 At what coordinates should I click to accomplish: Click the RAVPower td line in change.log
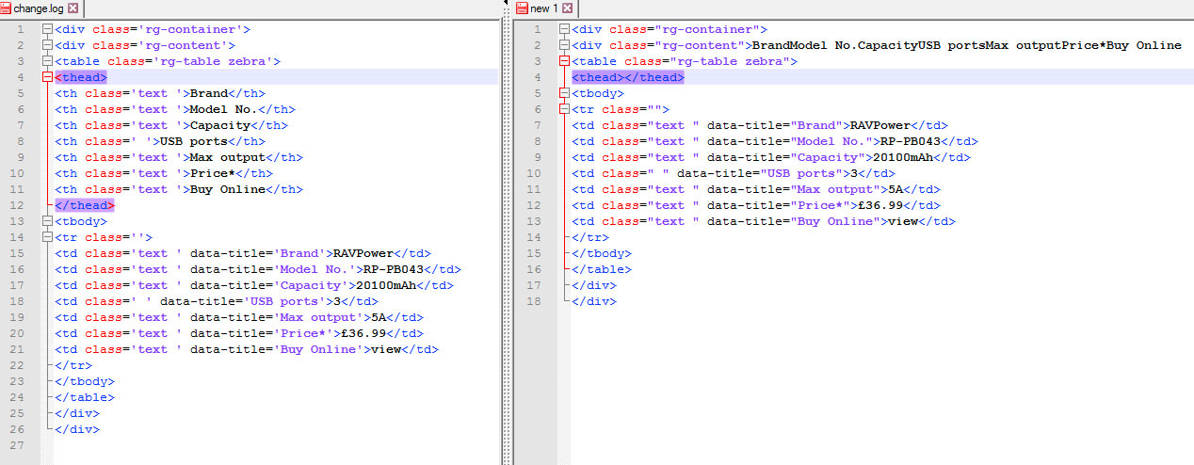[x=243, y=253]
